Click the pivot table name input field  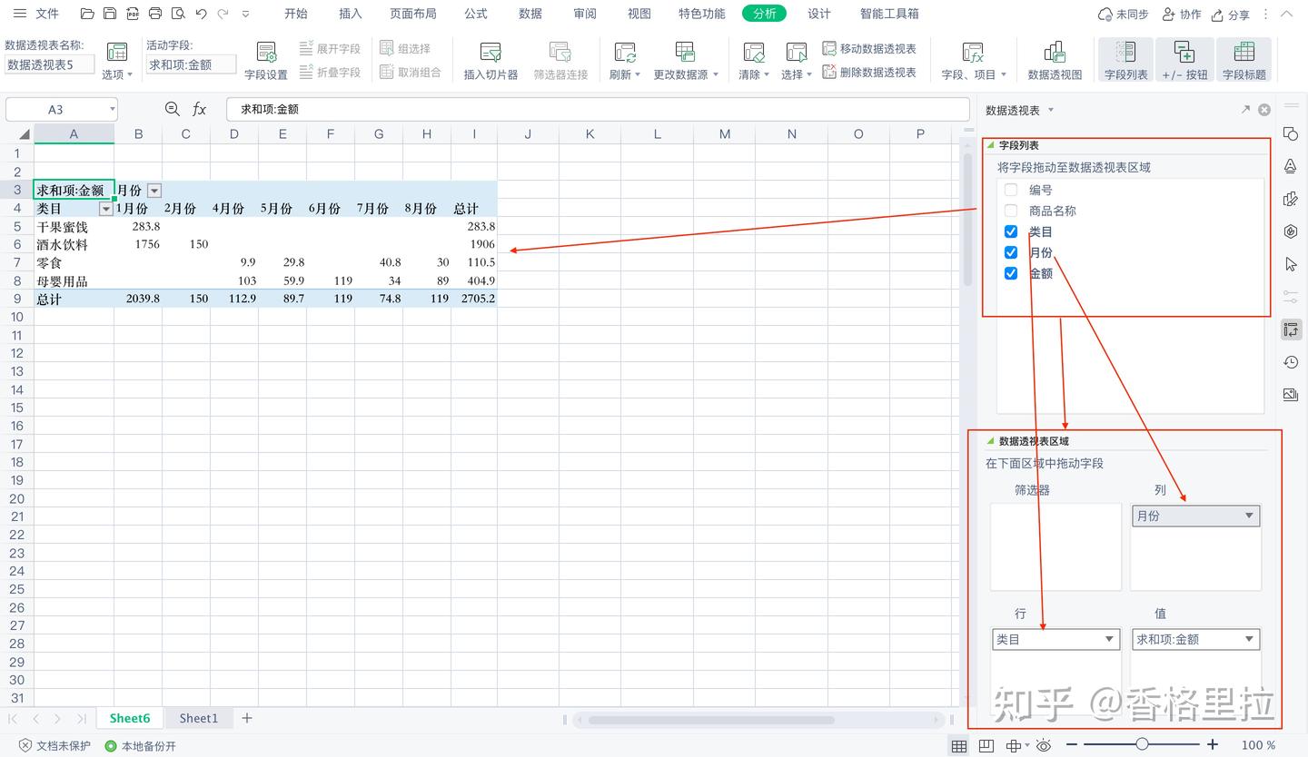pos(50,64)
